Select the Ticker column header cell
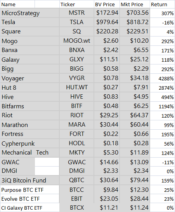Viewport: 175px width, 212px height. 76,4
